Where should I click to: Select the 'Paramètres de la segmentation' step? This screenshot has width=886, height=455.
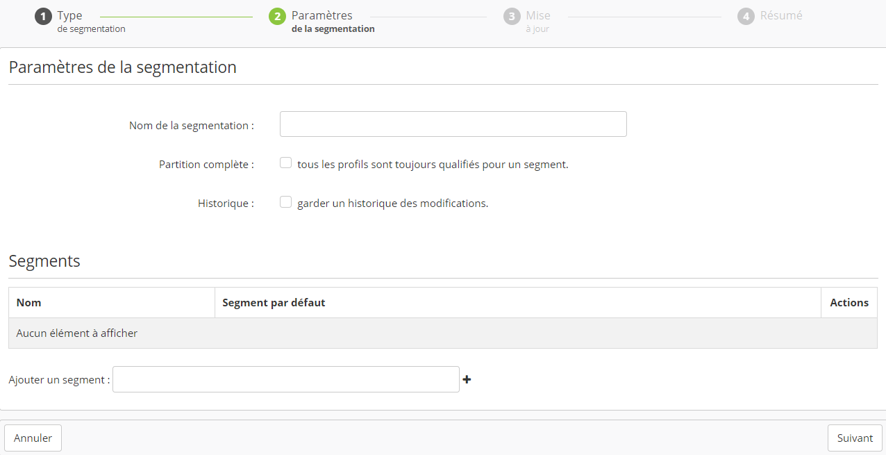[332, 22]
